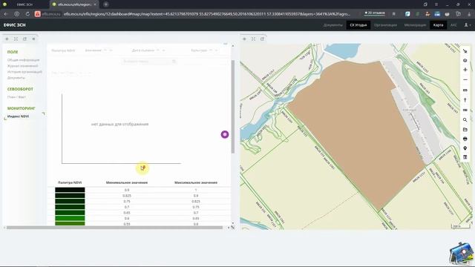Screen dimensions: 475x267
Task: Close the field info panel
Action: tap(33, 39)
